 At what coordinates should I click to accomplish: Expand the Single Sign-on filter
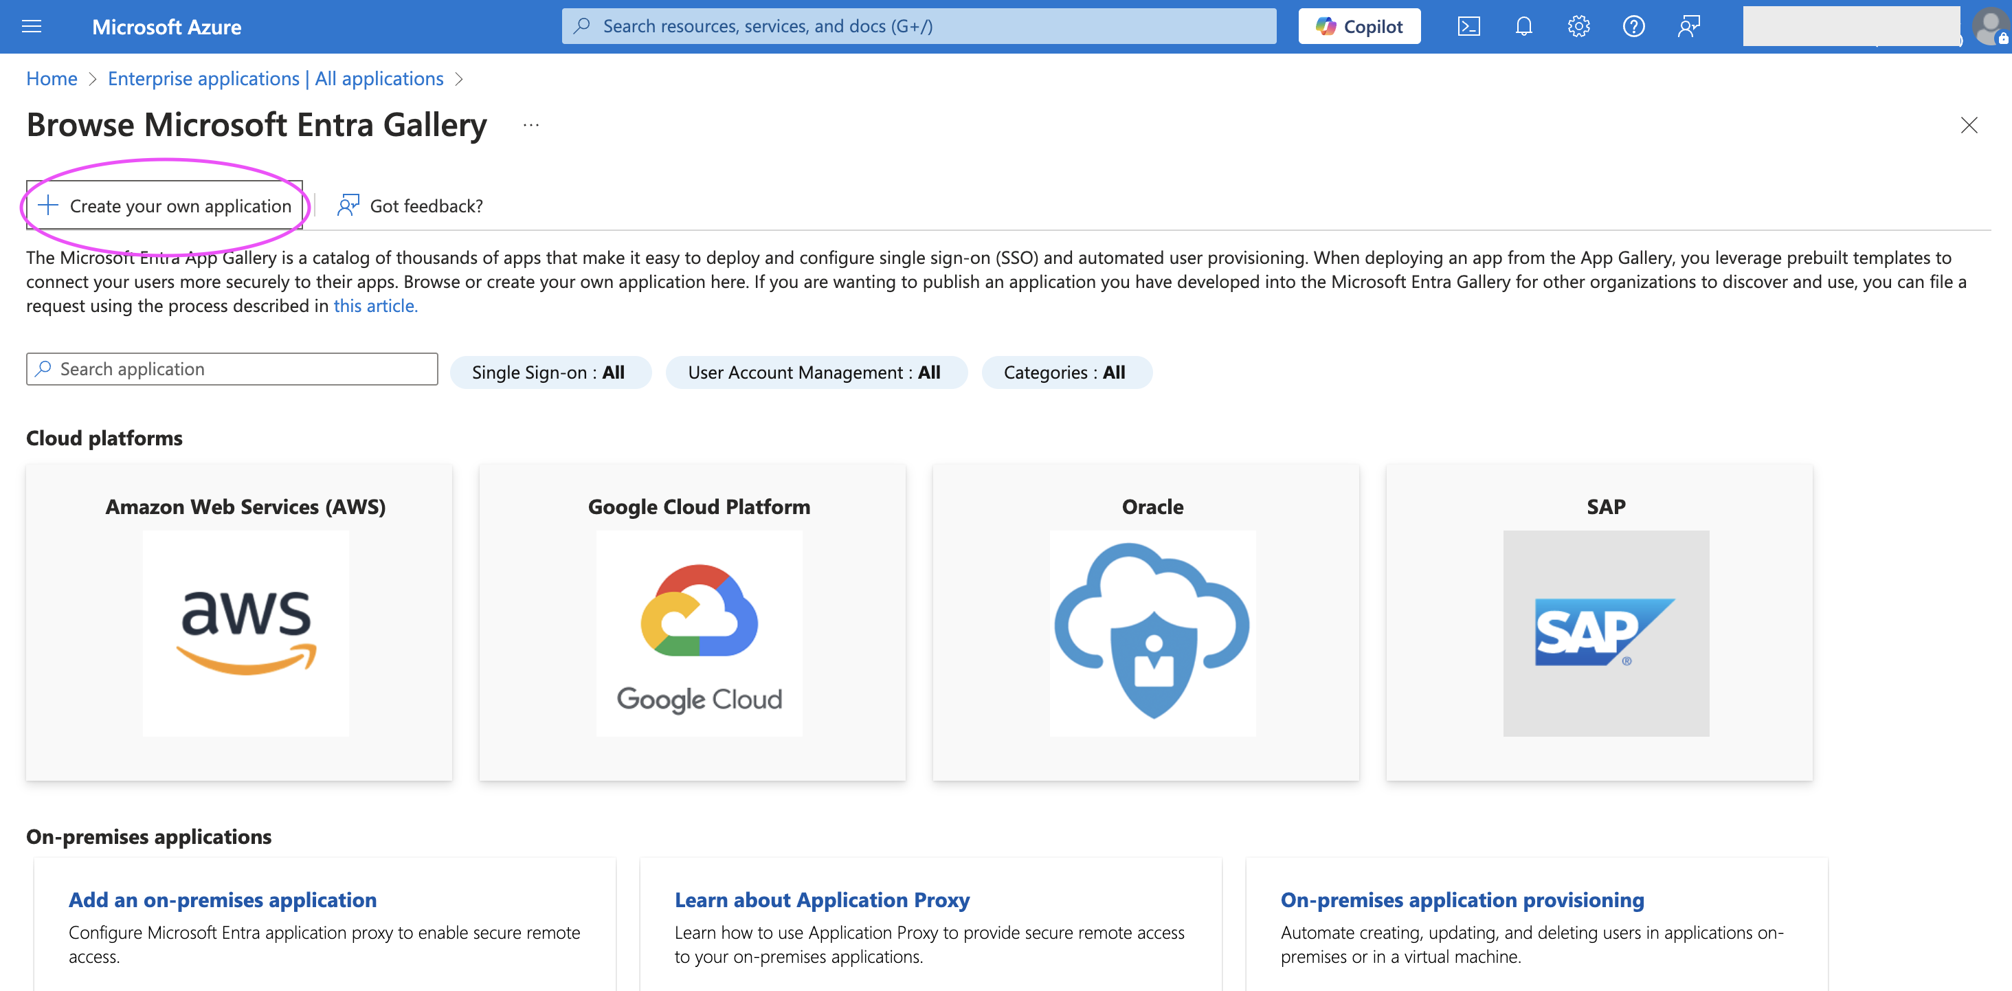click(550, 372)
